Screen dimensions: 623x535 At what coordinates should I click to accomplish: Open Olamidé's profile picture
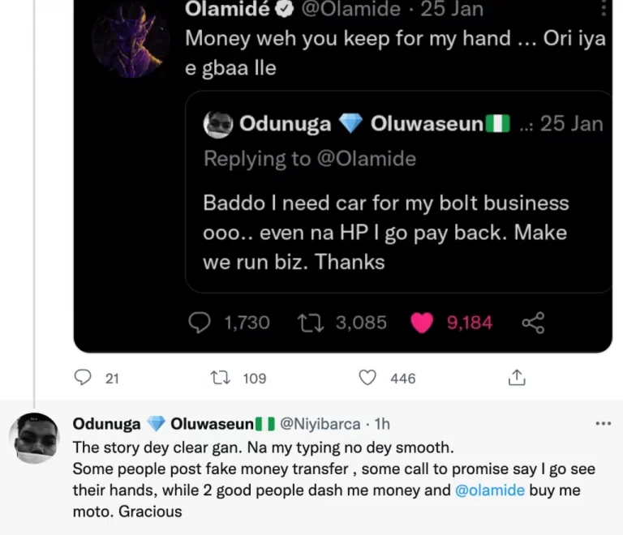point(130,38)
